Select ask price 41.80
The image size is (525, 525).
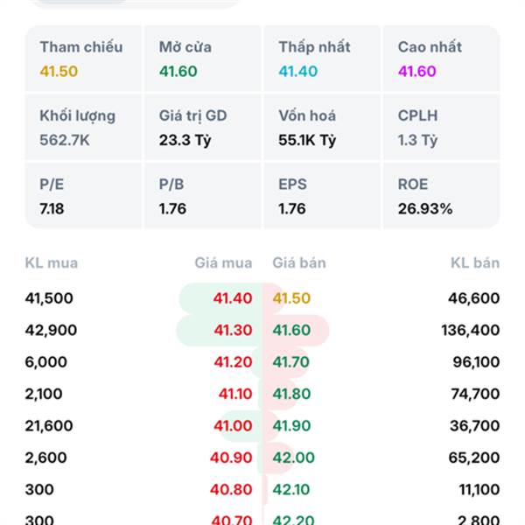pos(291,394)
